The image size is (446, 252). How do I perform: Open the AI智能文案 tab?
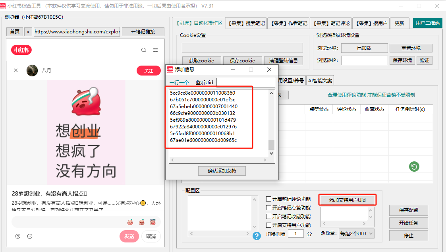click(320, 80)
